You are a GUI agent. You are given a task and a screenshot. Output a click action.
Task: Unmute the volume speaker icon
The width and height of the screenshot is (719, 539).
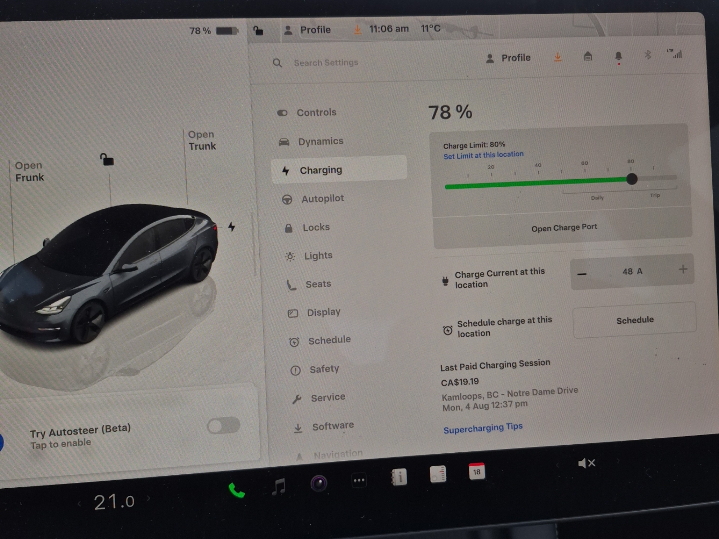click(x=586, y=463)
